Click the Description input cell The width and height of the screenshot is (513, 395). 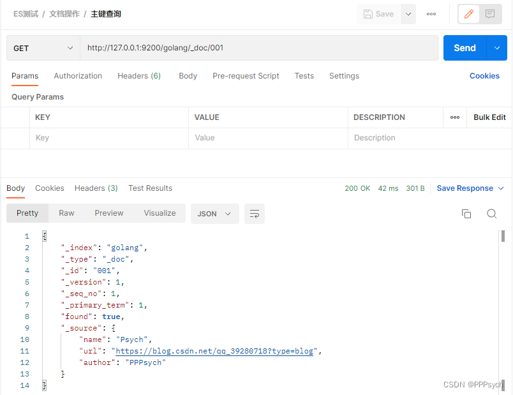pos(429,138)
